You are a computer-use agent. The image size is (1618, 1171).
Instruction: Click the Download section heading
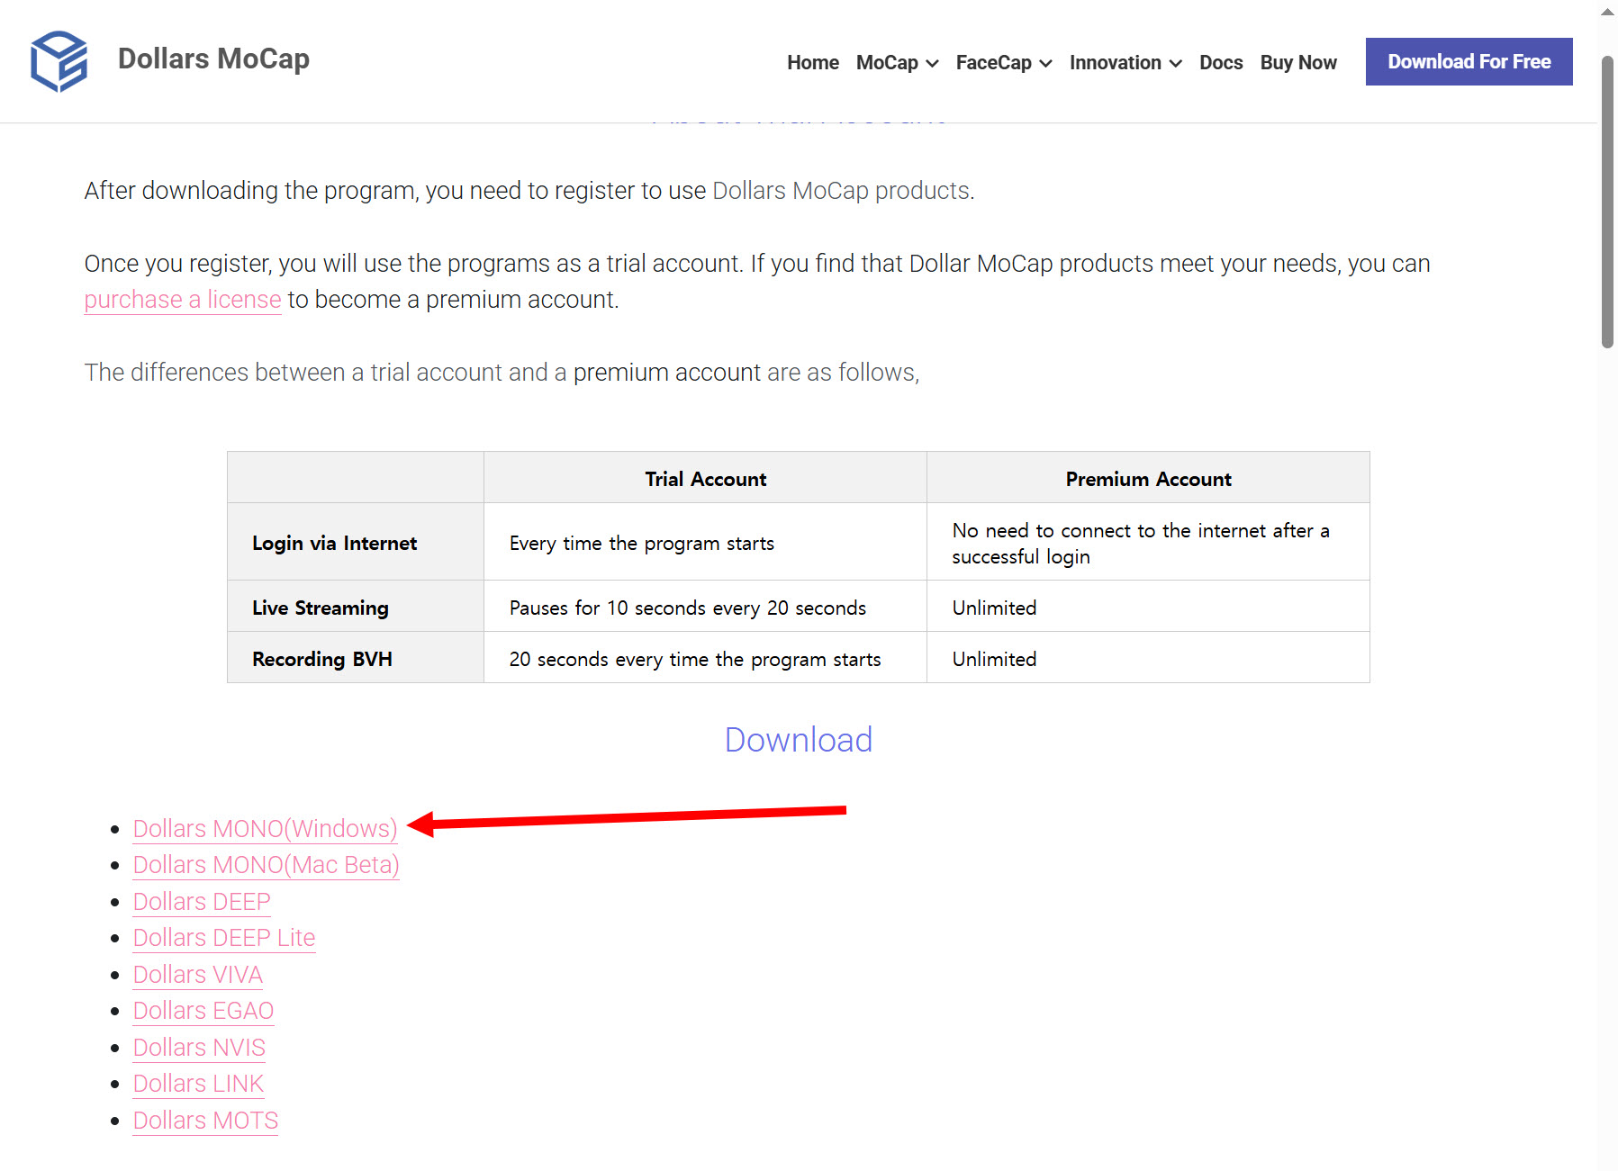pyautogui.click(x=798, y=740)
